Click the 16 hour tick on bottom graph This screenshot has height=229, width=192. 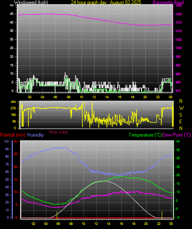(121, 224)
